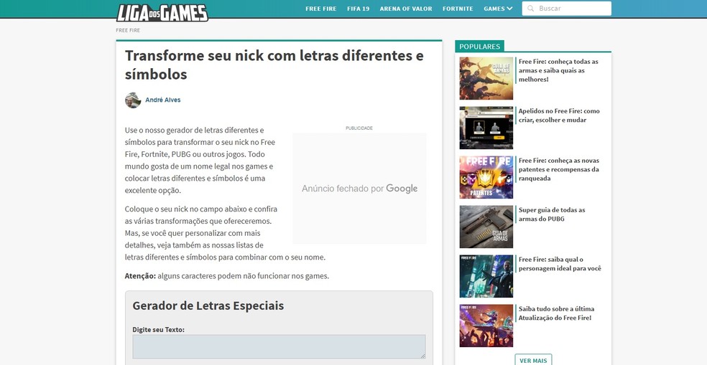The image size is (707, 365).
Task: Open última Atualização do Free Fire article
Action: (x=556, y=313)
